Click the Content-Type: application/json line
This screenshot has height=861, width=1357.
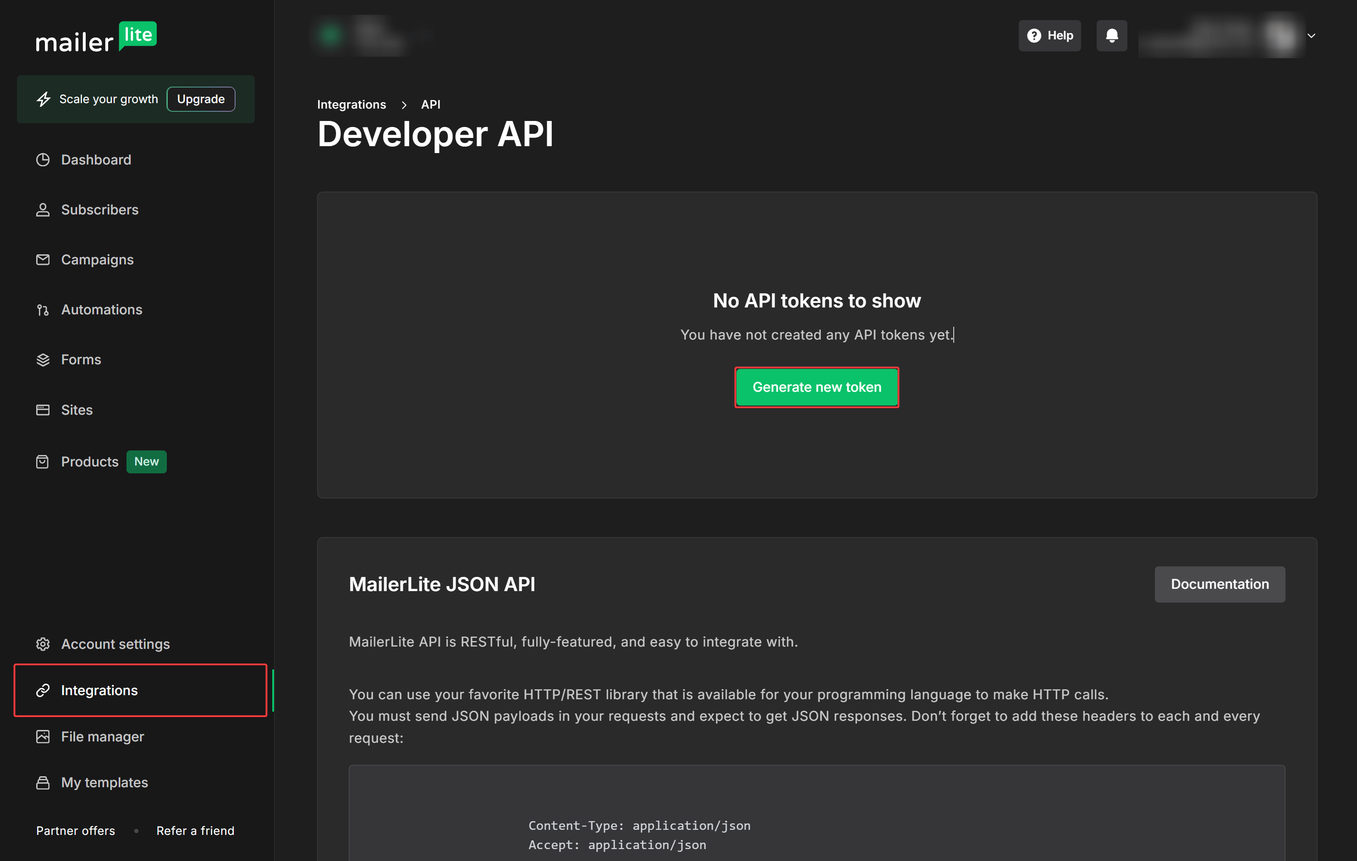pos(639,826)
